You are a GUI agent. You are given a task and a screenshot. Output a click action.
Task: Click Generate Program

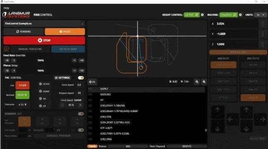59,136
